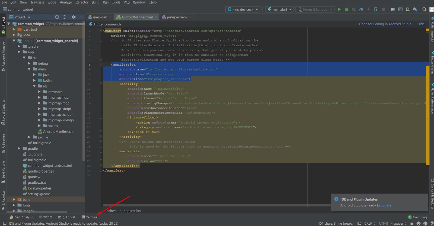Run the app with the green play button
This screenshot has width=434, height=226.
point(339,9)
